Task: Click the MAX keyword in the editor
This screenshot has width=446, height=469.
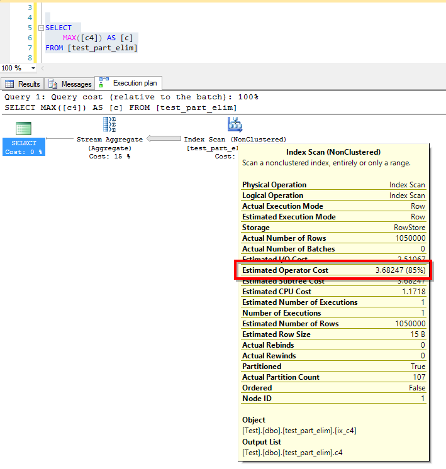Action: (x=69, y=38)
